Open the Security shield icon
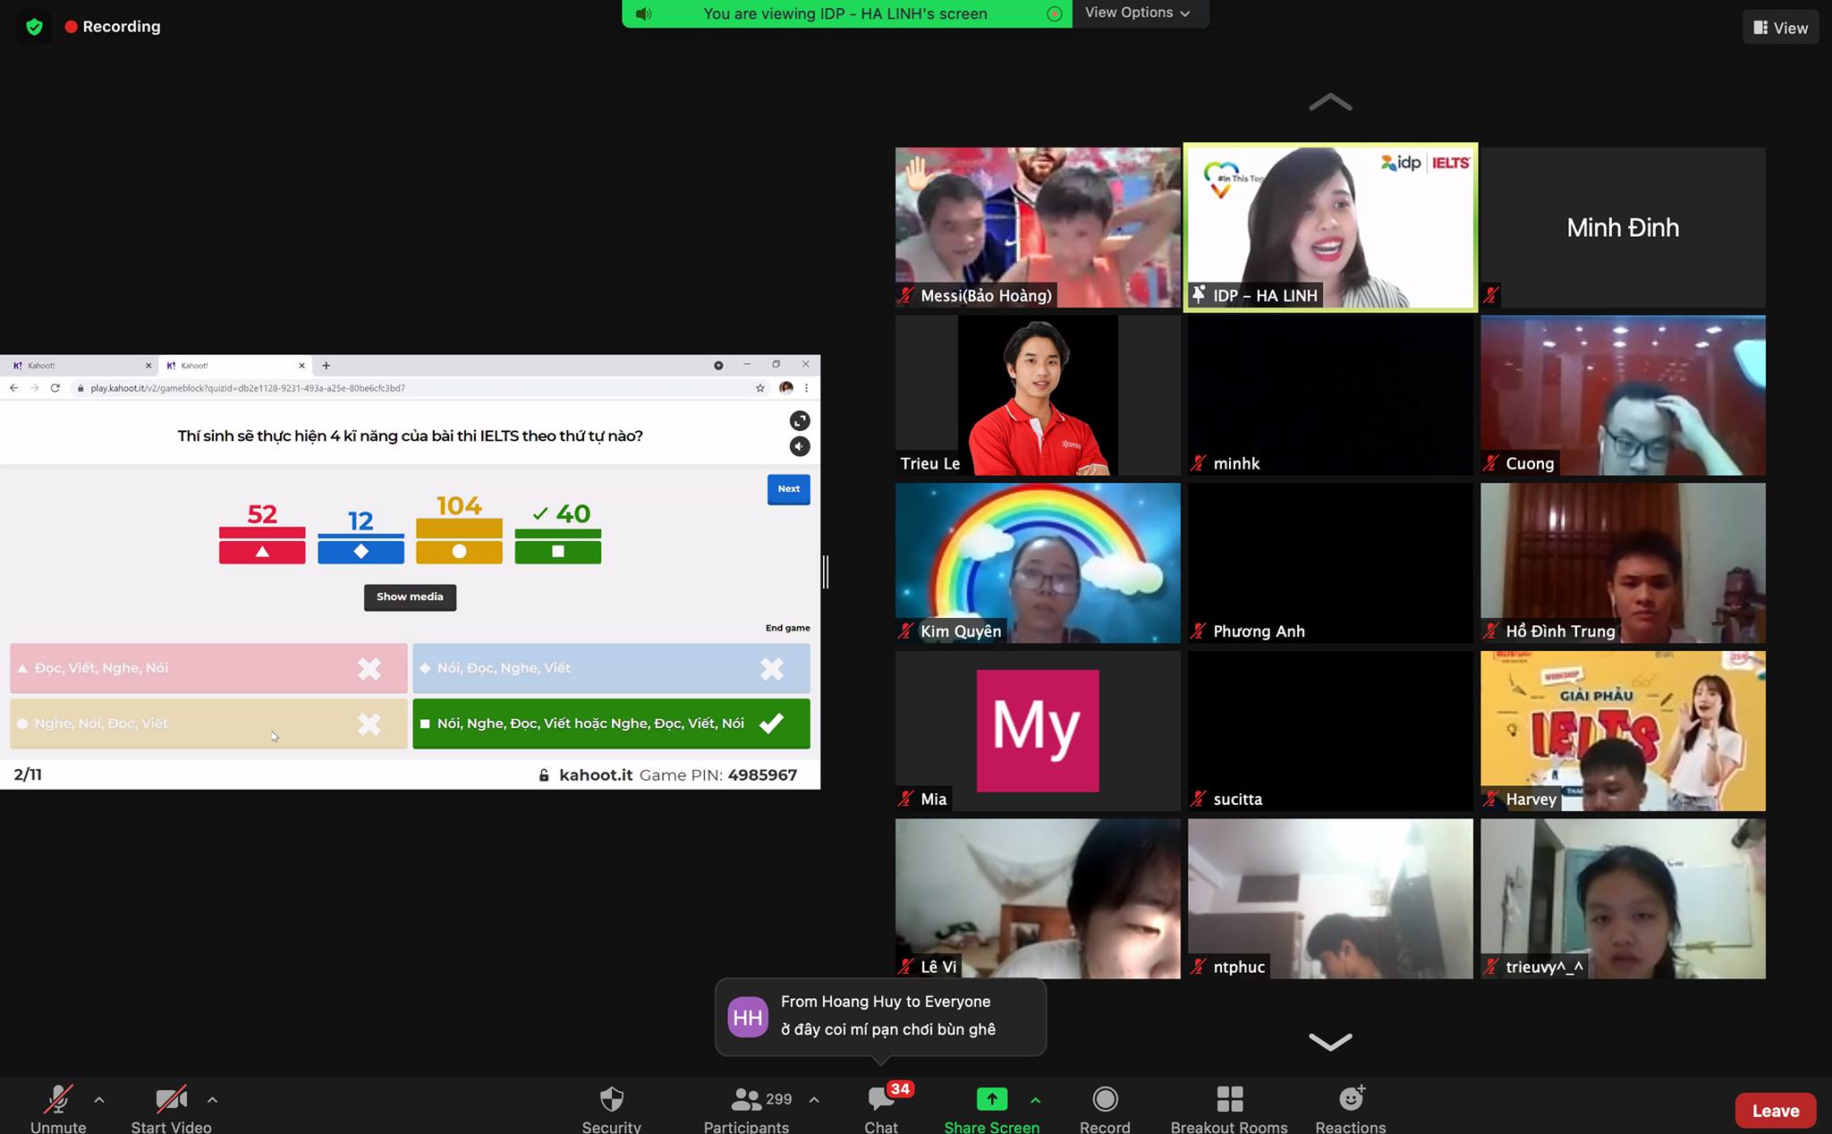The height and width of the screenshot is (1134, 1832). [x=611, y=1099]
